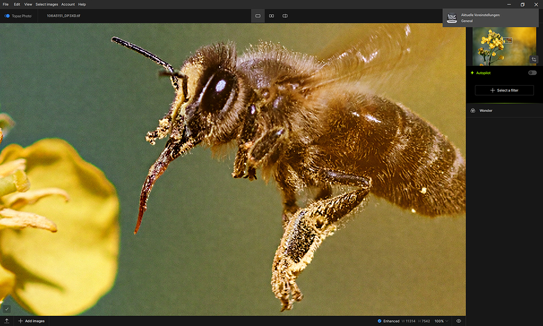The image size is (543, 326).
Task: Toggle the Enhanced status checkmark
Action: pos(379,321)
